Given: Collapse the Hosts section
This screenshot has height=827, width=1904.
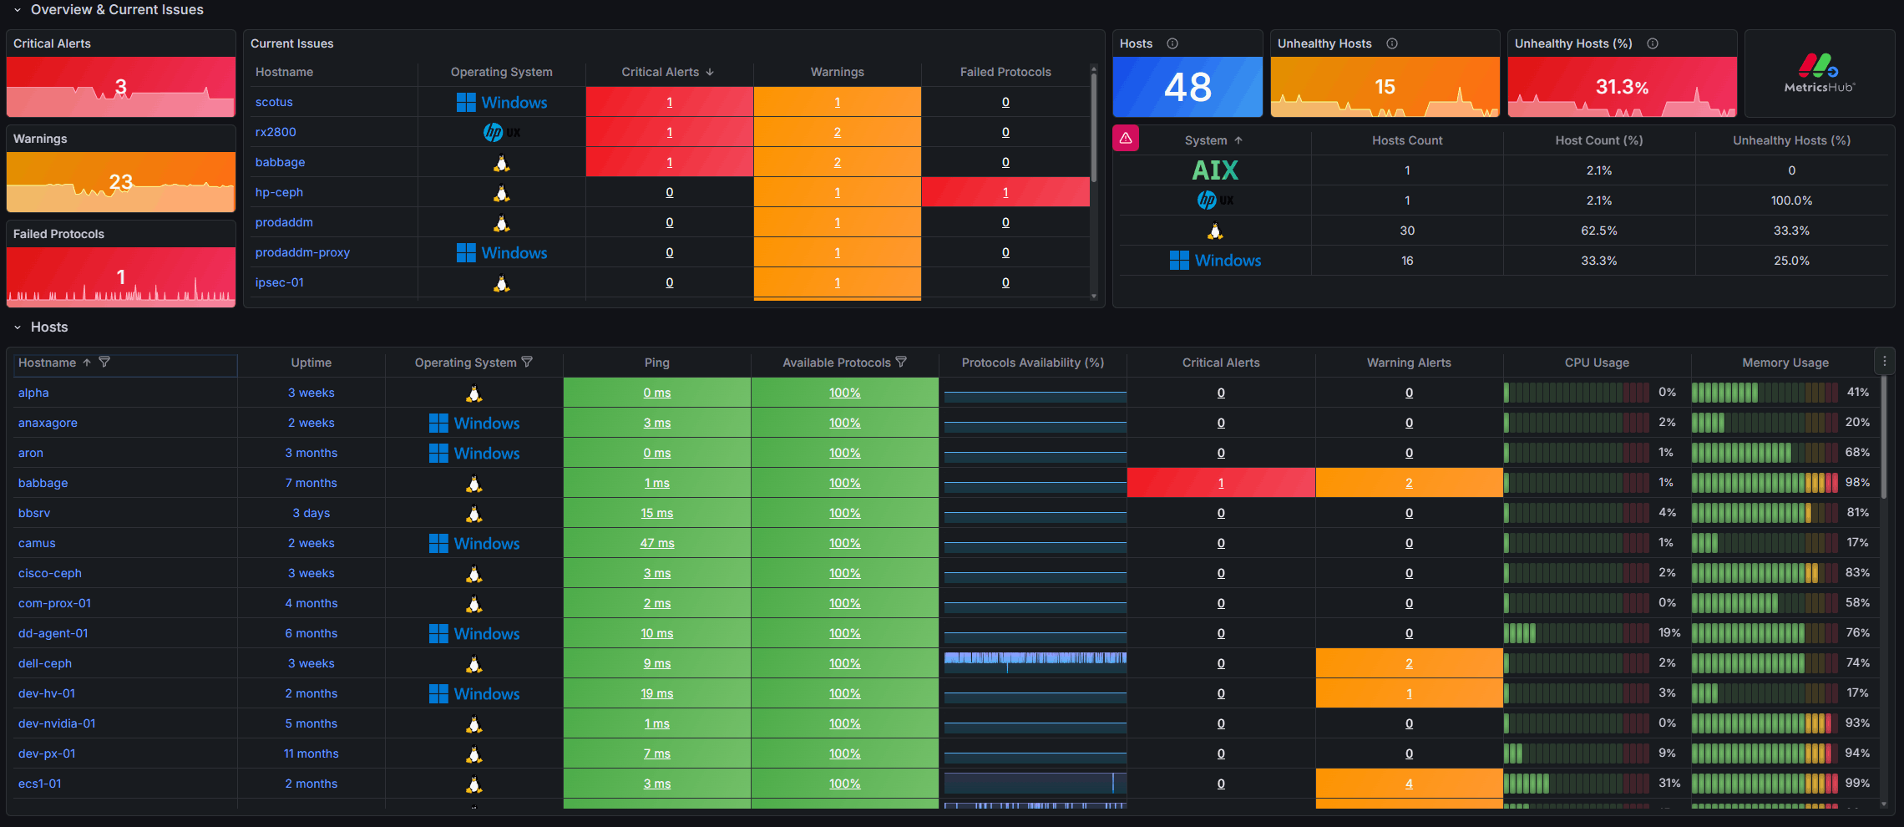Looking at the screenshot, I should click(17, 327).
